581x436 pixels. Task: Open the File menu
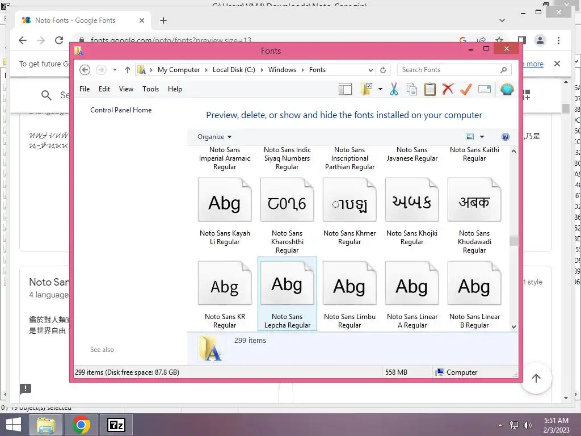85,89
